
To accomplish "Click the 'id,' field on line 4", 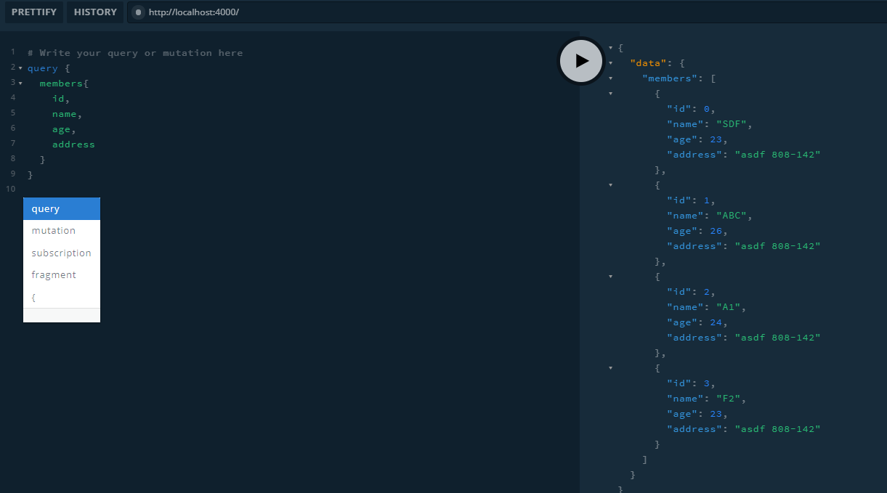I will pyautogui.click(x=61, y=99).
